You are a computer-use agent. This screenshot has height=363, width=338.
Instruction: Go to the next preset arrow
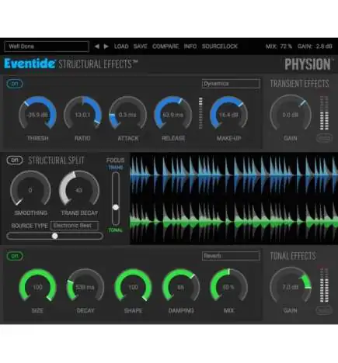coord(106,47)
